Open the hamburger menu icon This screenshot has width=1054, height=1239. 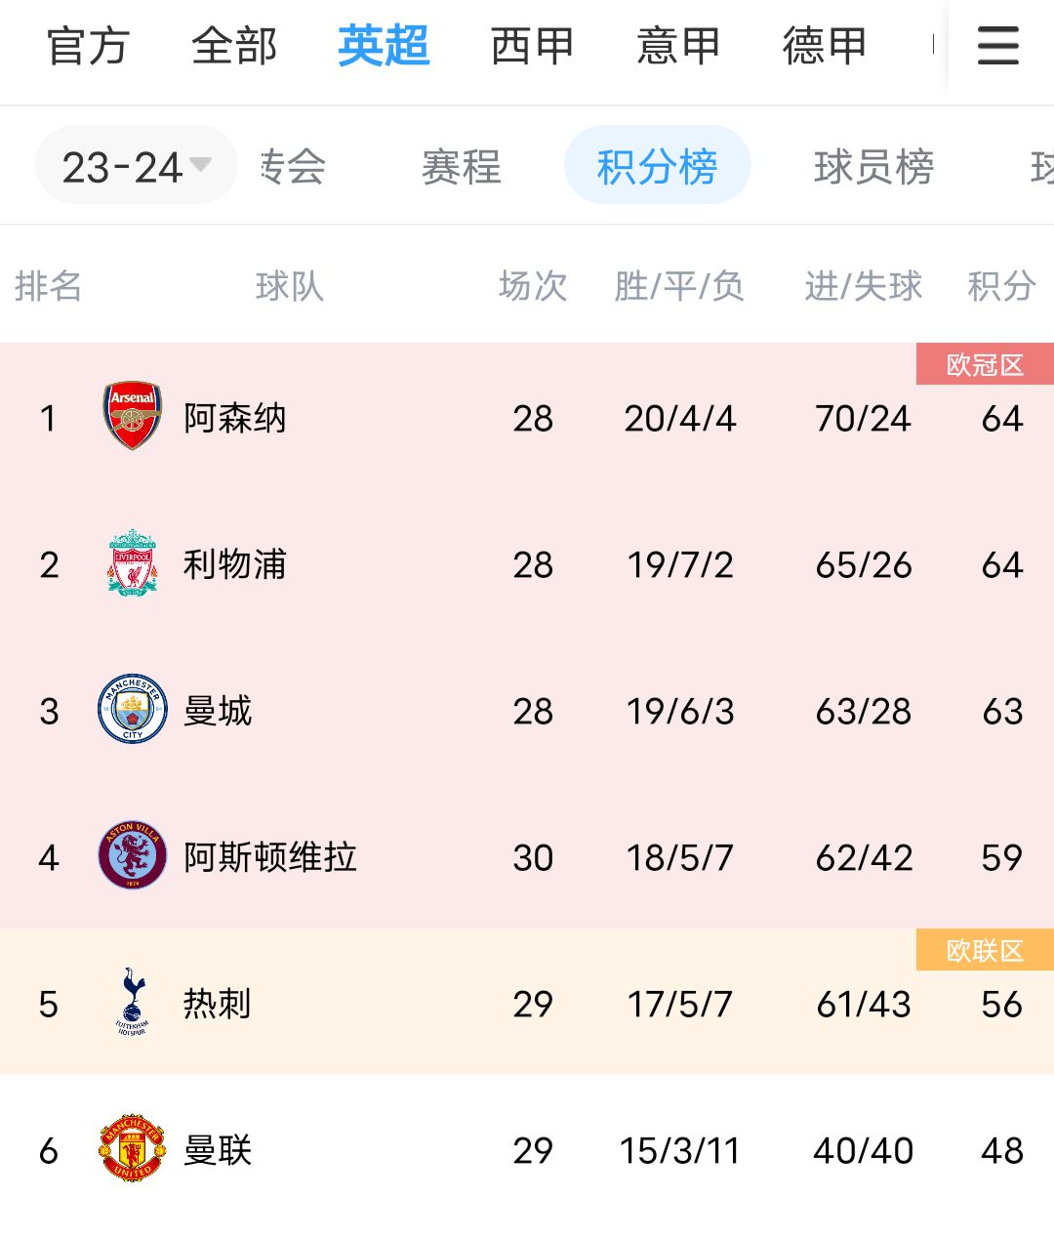click(x=997, y=46)
